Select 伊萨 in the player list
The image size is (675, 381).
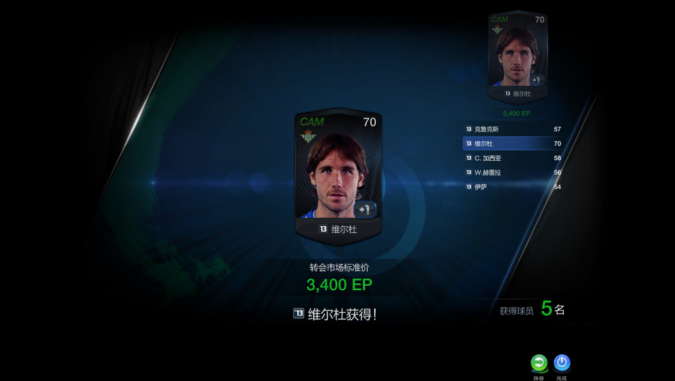pyautogui.click(x=513, y=187)
